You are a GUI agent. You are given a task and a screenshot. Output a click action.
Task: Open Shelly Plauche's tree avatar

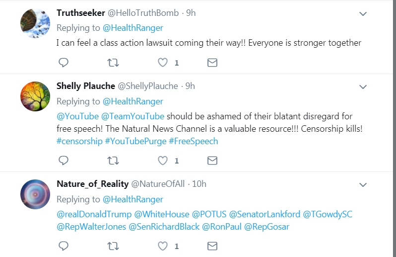(x=35, y=96)
